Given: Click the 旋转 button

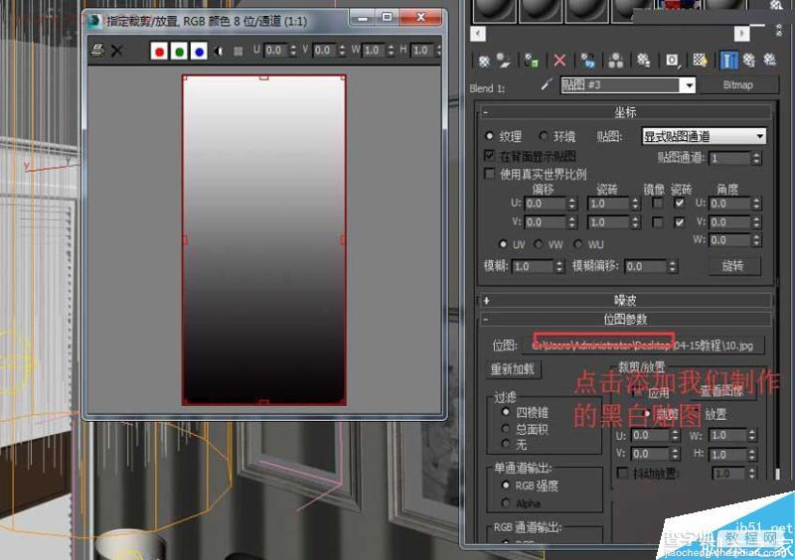Looking at the screenshot, I should click(733, 265).
